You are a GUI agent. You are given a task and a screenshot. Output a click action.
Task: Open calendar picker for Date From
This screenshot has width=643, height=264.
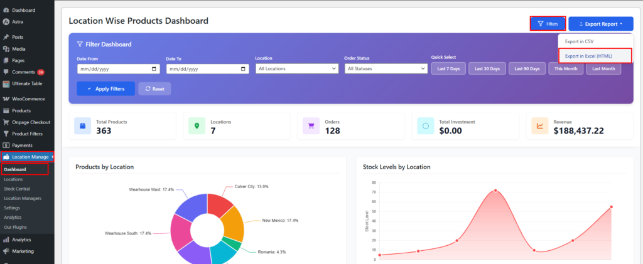tap(154, 68)
